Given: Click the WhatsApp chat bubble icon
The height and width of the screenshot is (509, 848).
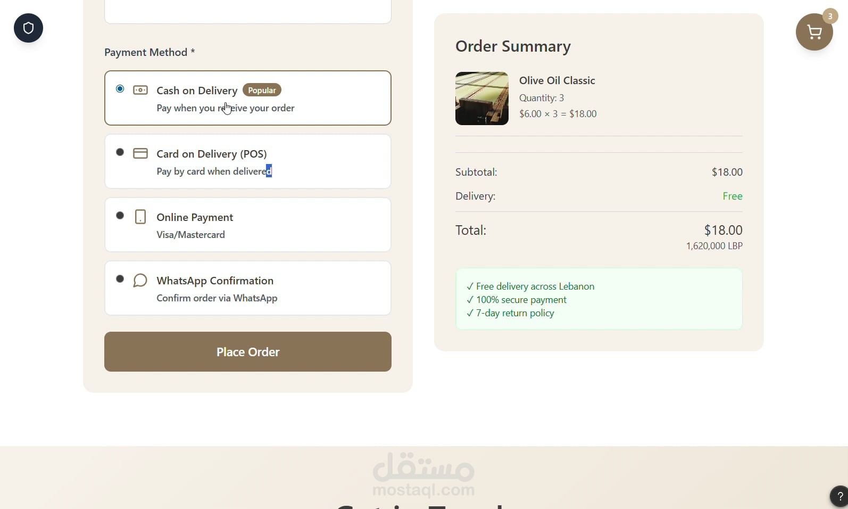Looking at the screenshot, I should coord(140,280).
